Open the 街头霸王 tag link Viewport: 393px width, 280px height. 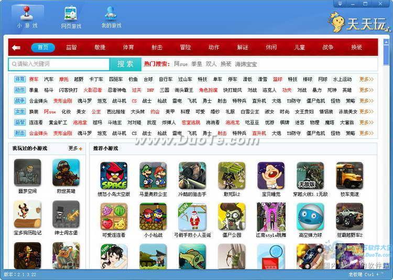coord(184,90)
